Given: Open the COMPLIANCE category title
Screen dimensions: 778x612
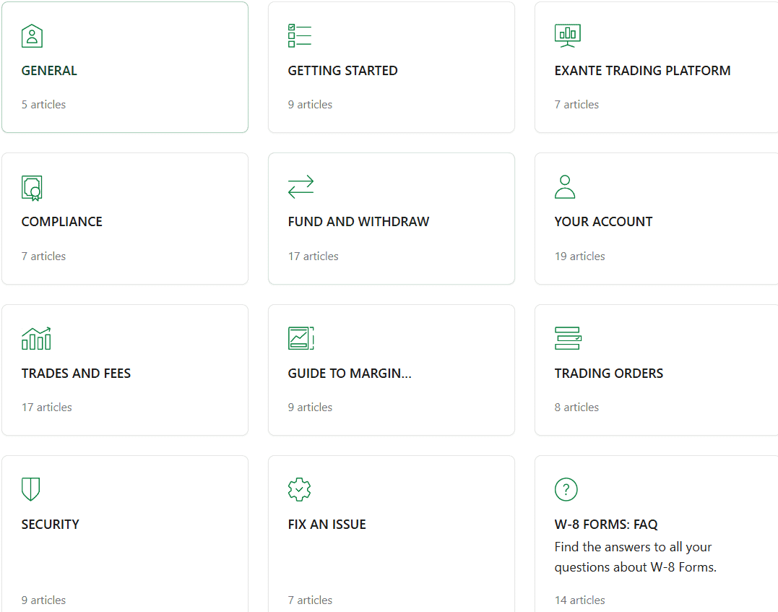Looking at the screenshot, I should (61, 222).
